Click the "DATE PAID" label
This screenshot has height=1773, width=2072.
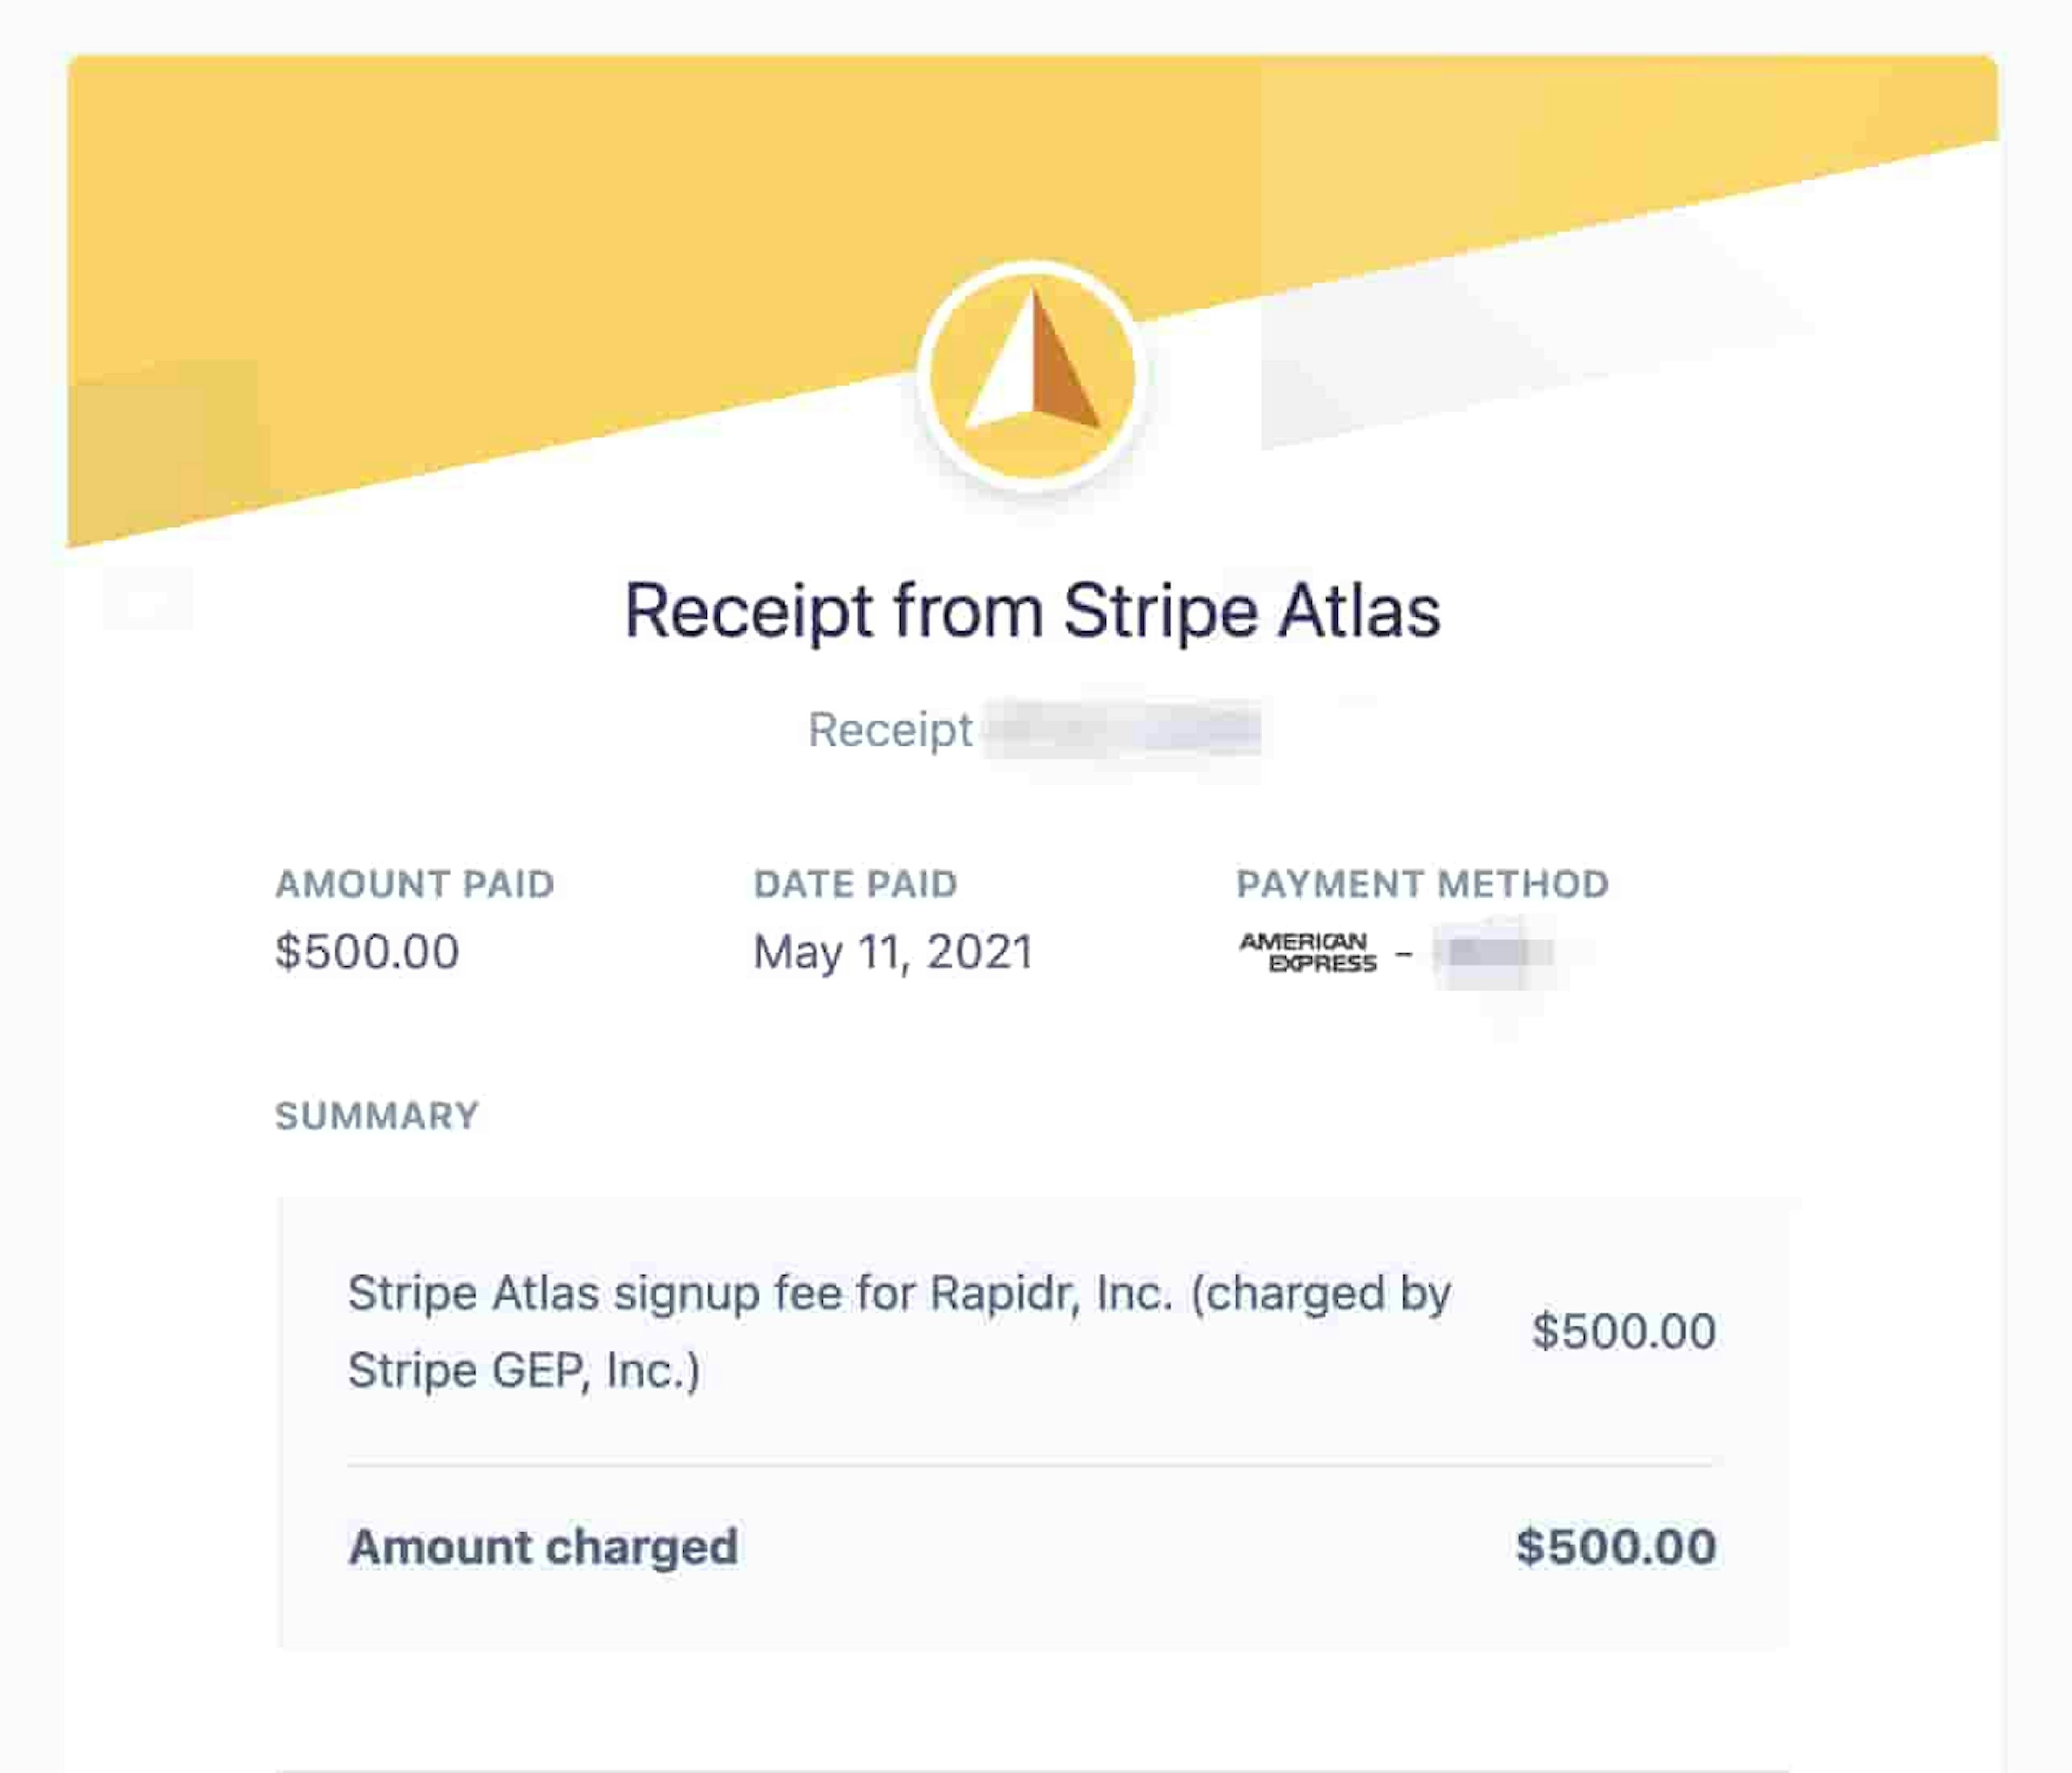[856, 884]
